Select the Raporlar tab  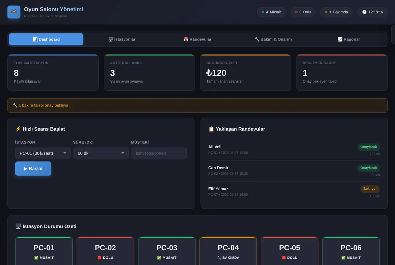click(349, 39)
